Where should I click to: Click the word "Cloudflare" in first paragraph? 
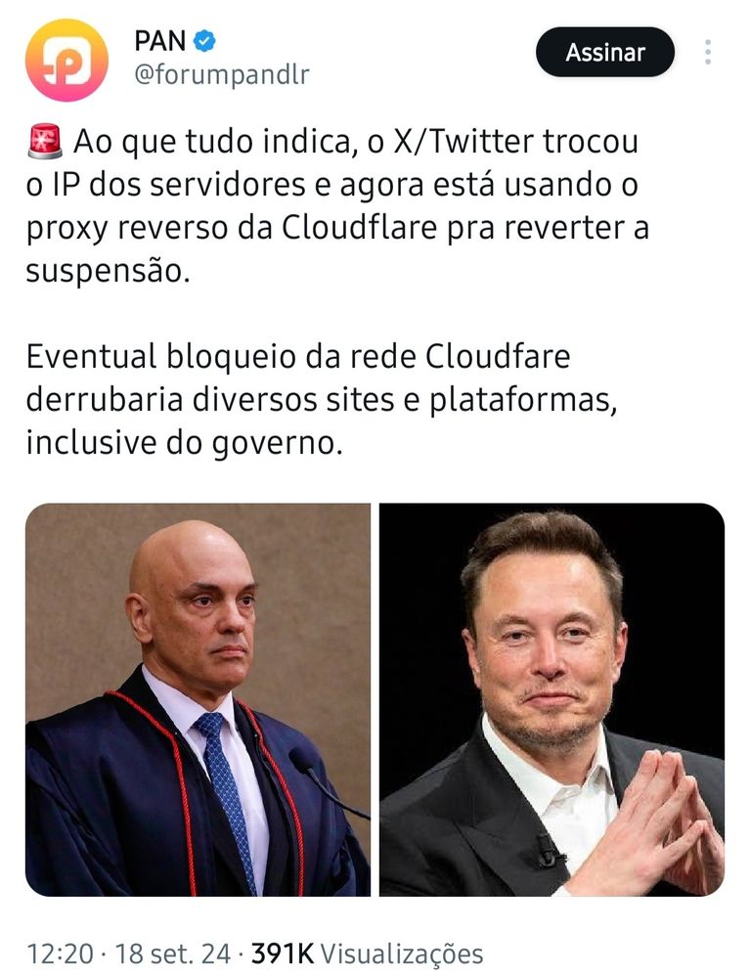pyautogui.click(x=360, y=228)
